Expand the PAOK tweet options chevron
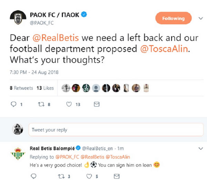This screenshot has width=207, height=182. point(201,18)
